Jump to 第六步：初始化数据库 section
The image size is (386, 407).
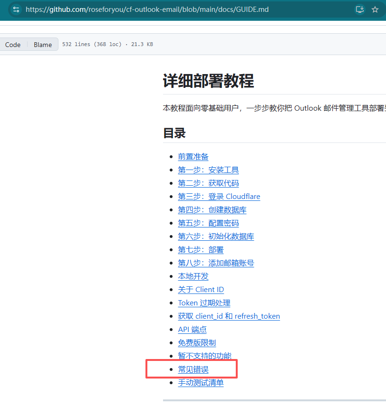pyautogui.click(x=216, y=237)
